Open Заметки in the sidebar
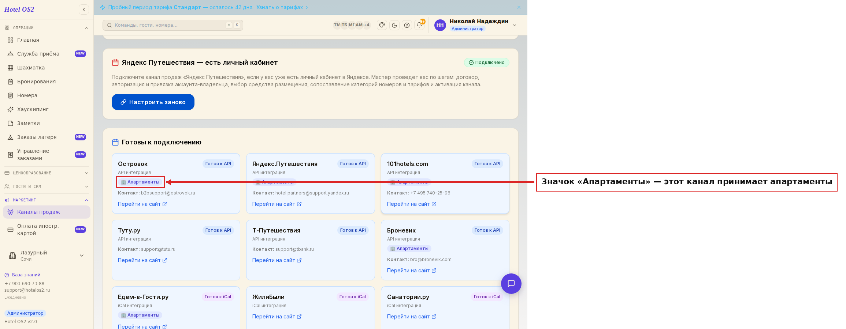The width and height of the screenshot is (846, 329). 47,123
